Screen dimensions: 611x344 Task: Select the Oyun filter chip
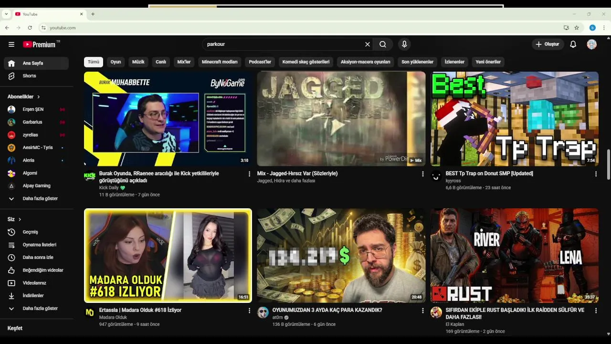coord(116,62)
